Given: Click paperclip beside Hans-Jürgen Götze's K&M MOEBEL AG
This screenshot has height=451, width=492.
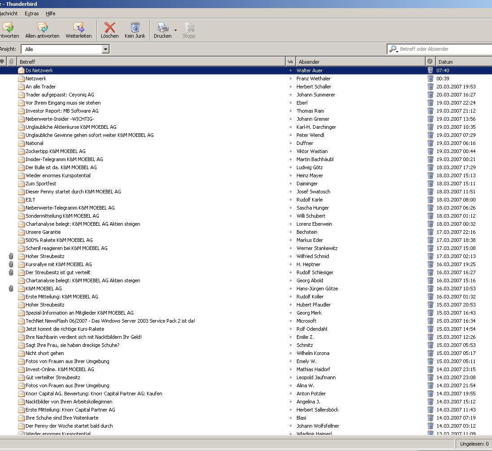Looking at the screenshot, I should pos(11,289).
